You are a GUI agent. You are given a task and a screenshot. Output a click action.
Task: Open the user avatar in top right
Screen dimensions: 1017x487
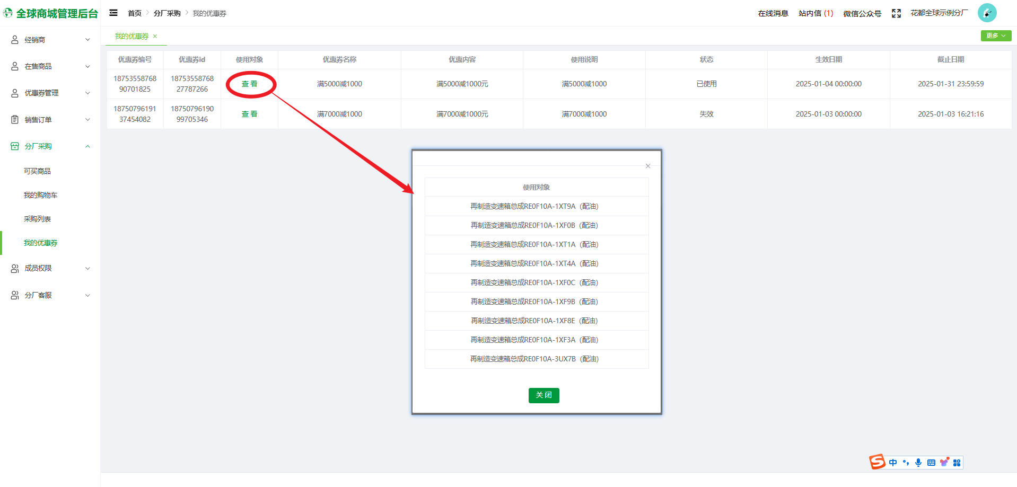point(987,13)
